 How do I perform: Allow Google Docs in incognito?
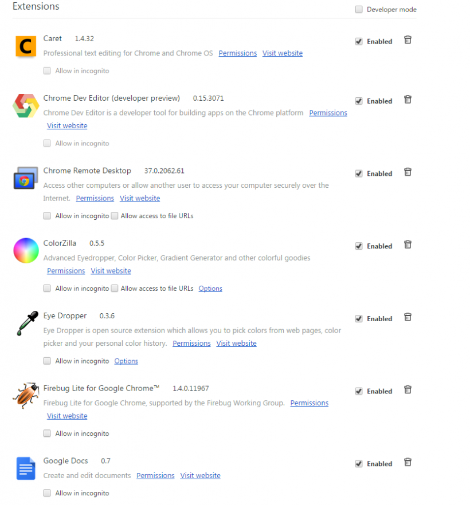pos(47,493)
